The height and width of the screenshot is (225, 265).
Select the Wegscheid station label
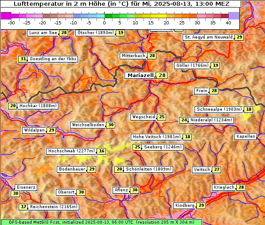143,117
